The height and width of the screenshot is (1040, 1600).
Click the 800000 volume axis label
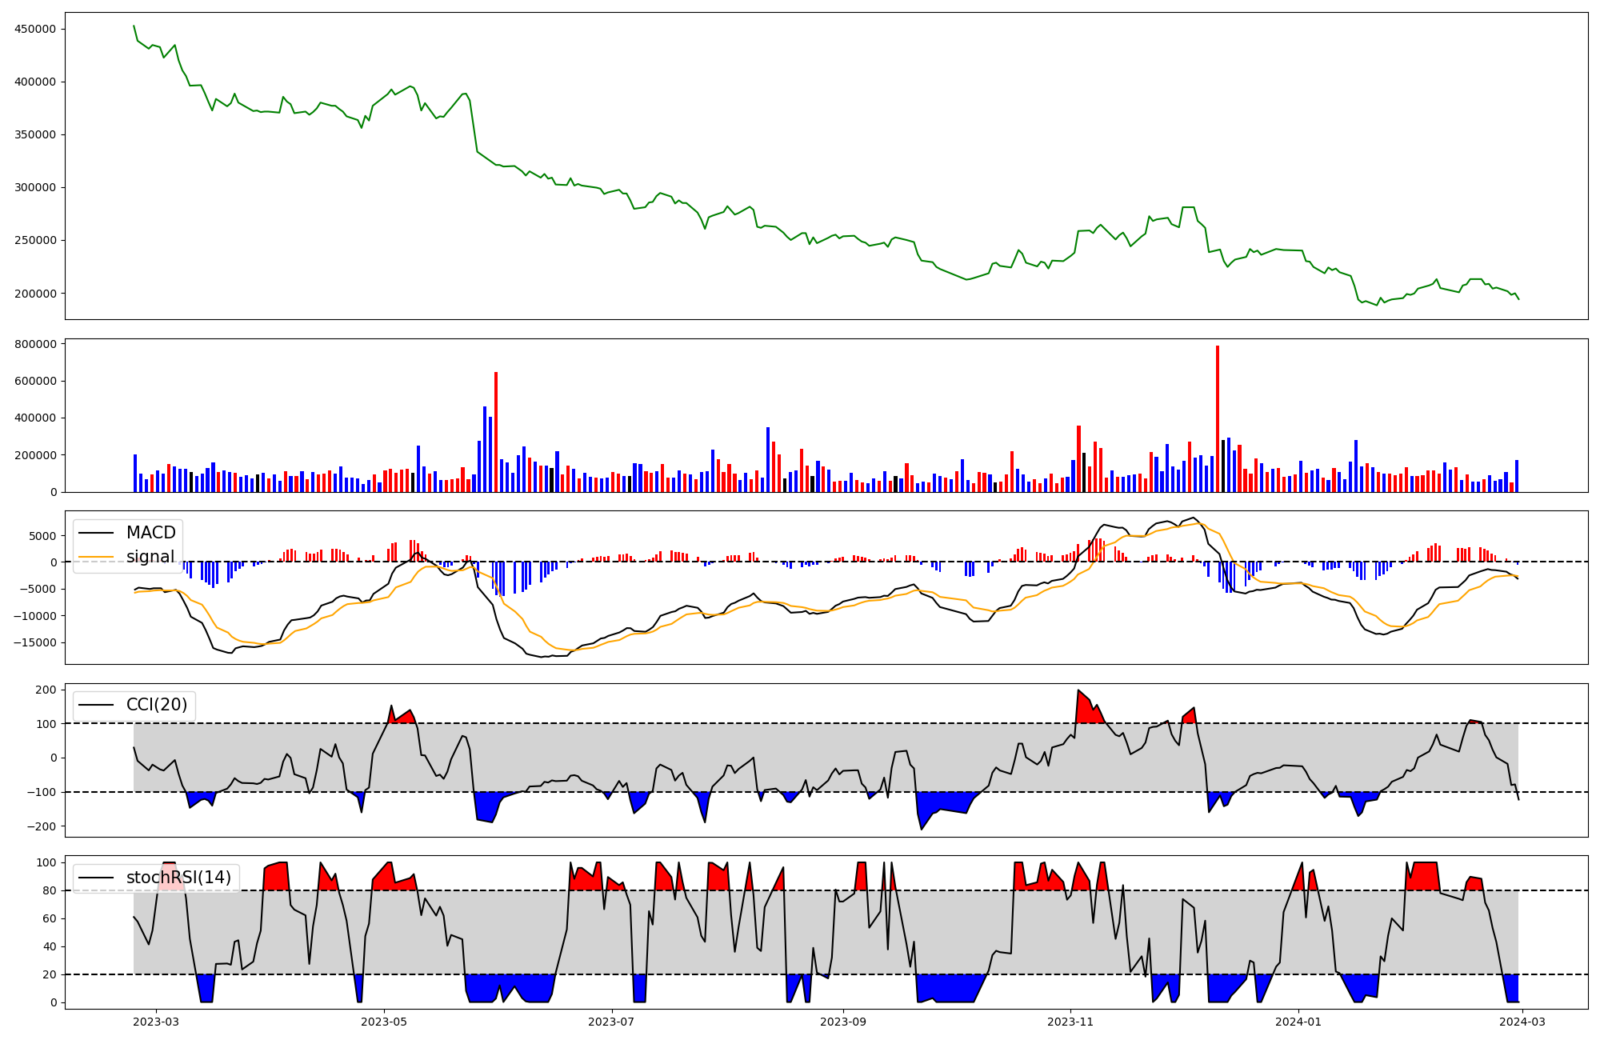point(35,344)
